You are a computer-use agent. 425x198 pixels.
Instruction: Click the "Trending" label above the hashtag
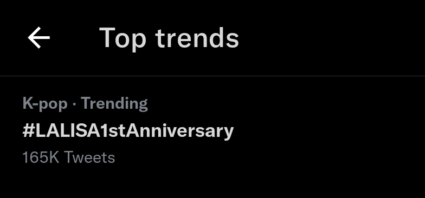point(114,104)
